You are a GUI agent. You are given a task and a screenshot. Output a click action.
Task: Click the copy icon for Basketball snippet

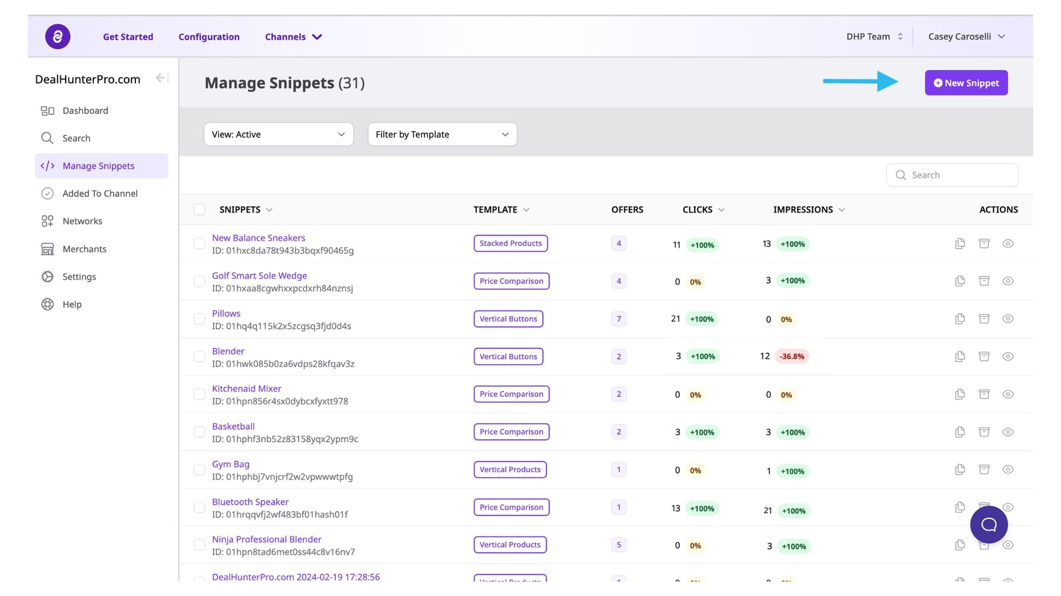point(960,432)
